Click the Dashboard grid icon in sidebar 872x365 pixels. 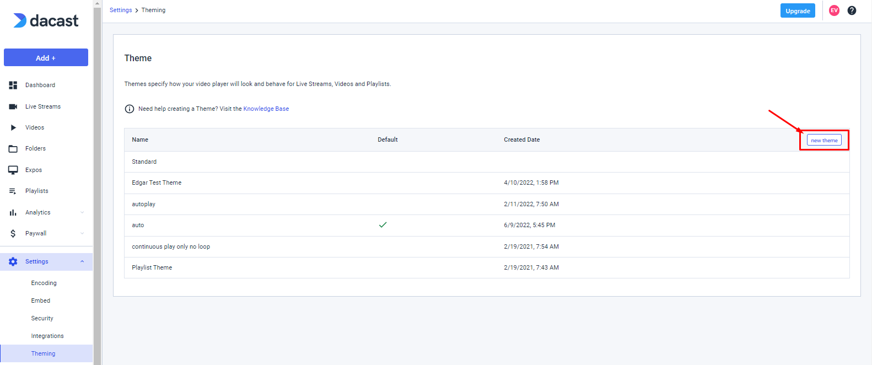13,85
